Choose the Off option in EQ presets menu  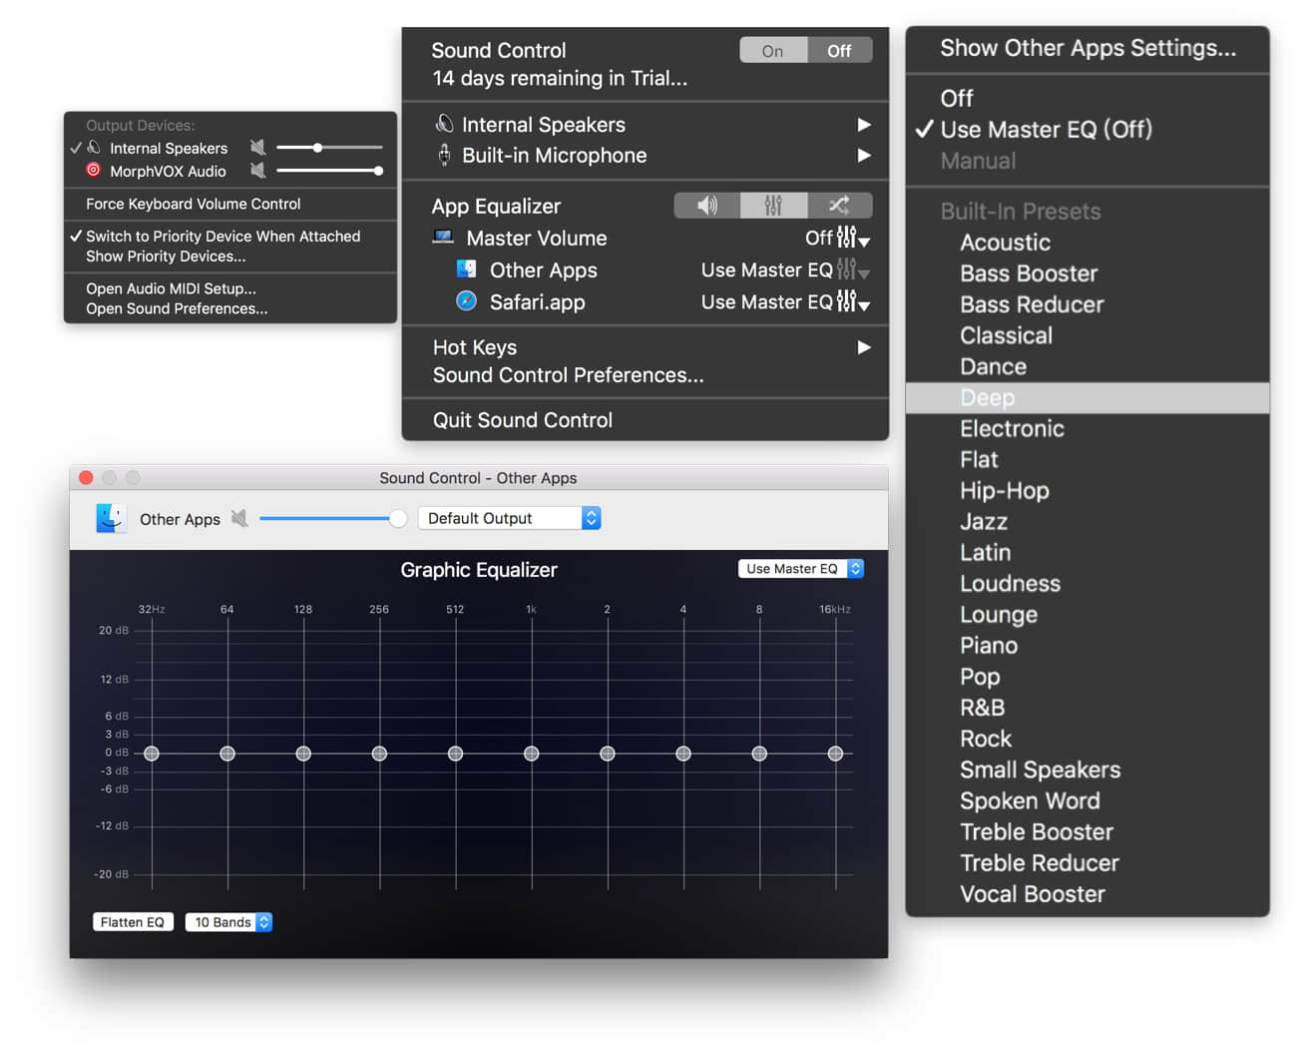(957, 99)
